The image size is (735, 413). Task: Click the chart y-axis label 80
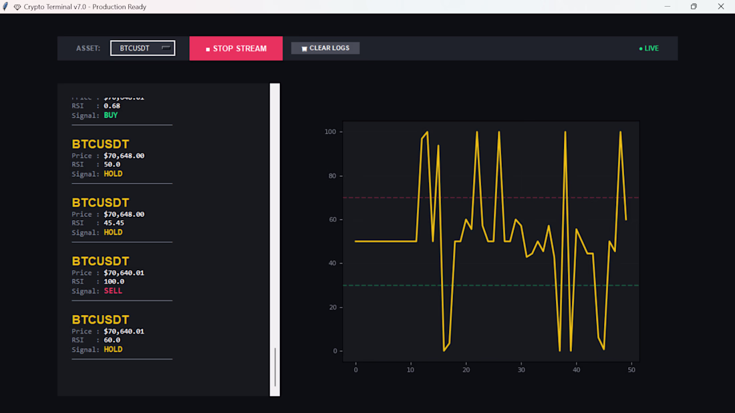tap(332, 176)
